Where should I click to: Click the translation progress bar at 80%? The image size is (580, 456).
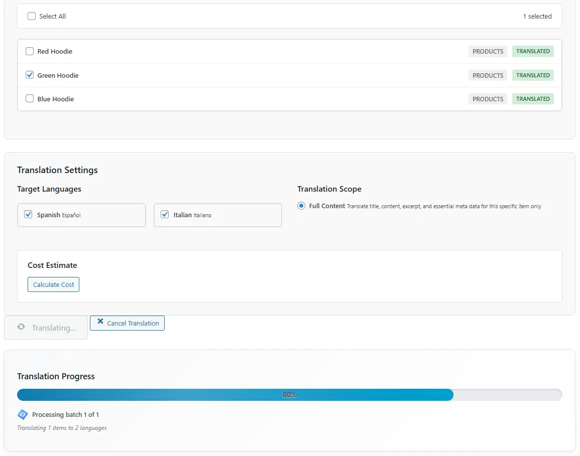(289, 395)
